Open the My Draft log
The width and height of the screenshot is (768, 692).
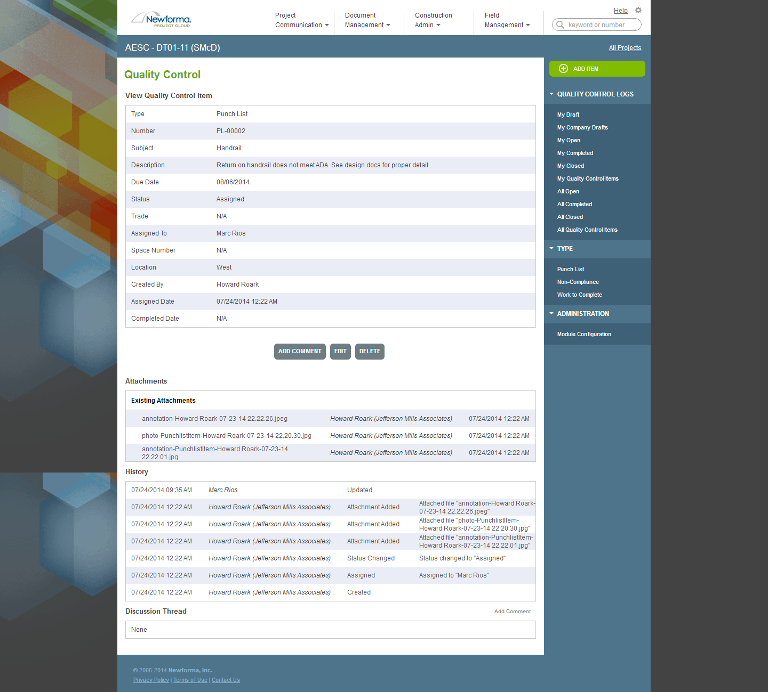568,115
